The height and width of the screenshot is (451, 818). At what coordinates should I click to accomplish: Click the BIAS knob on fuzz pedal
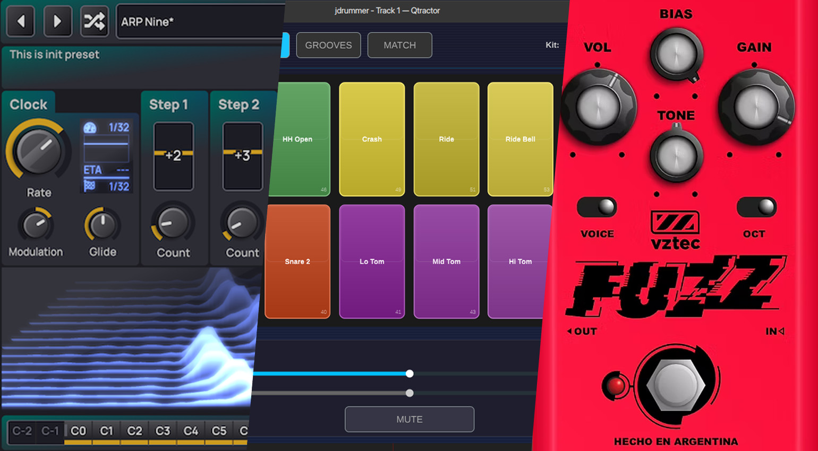[676, 54]
